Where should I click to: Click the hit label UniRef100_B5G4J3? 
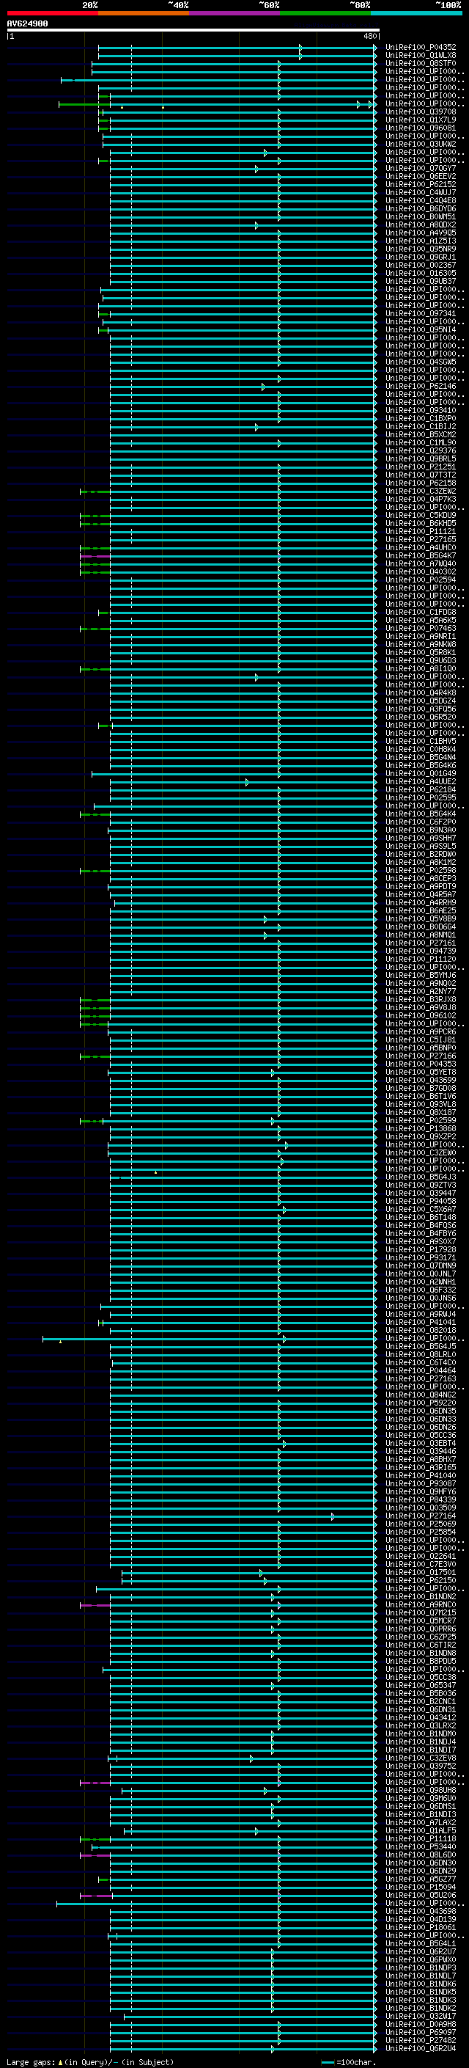point(421,1177)
